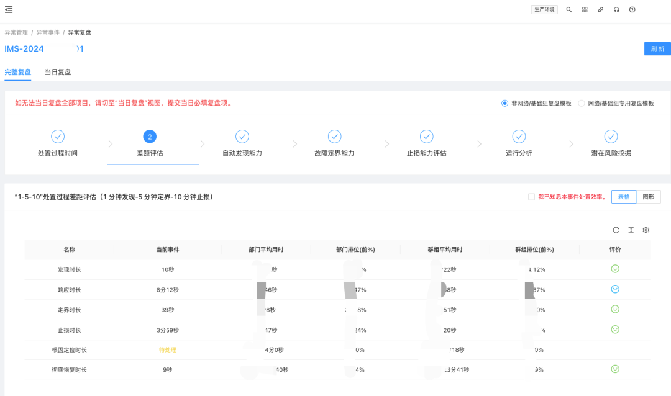The height and width of the screenshot is (396, 671).
Task: Select step 2 差距评估
Action: point(150,143)
